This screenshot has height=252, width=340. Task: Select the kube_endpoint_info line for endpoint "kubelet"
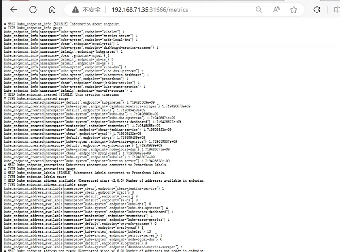(64, 32)
